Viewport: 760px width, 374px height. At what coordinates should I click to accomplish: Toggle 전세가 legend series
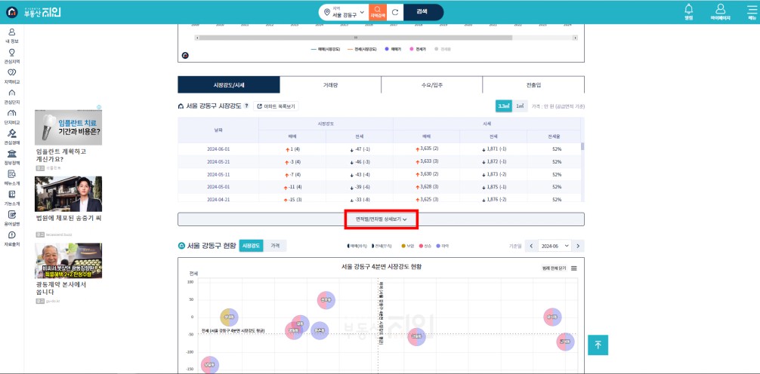coord(418,49)
